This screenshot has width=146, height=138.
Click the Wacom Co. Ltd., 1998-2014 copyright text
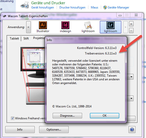click(72, 106)
